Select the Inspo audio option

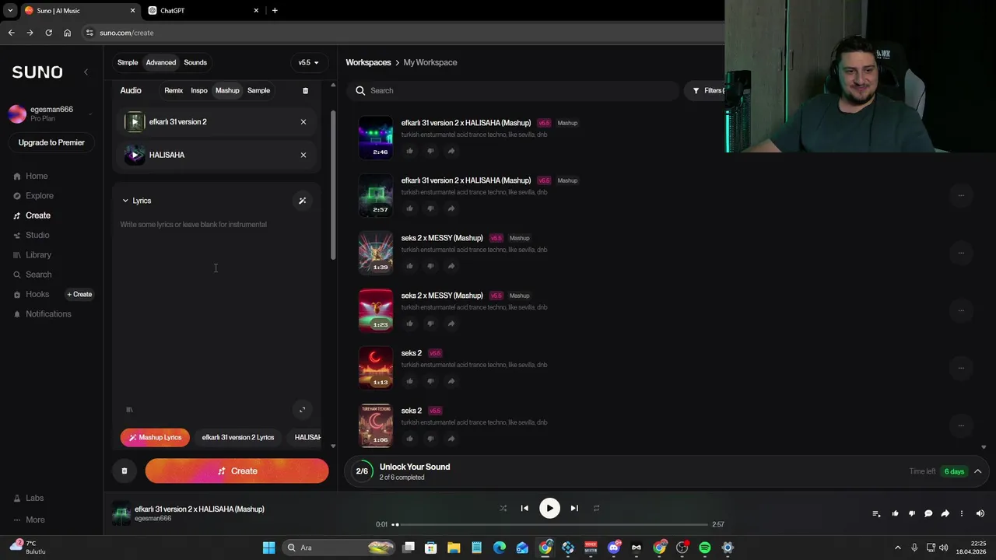click(x=199, y=91)
